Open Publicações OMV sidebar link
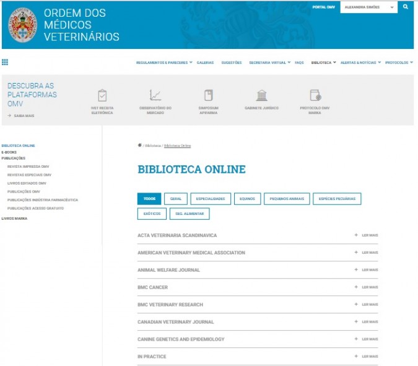The width and height of the screenshot is (418, 366). [24, 191]
